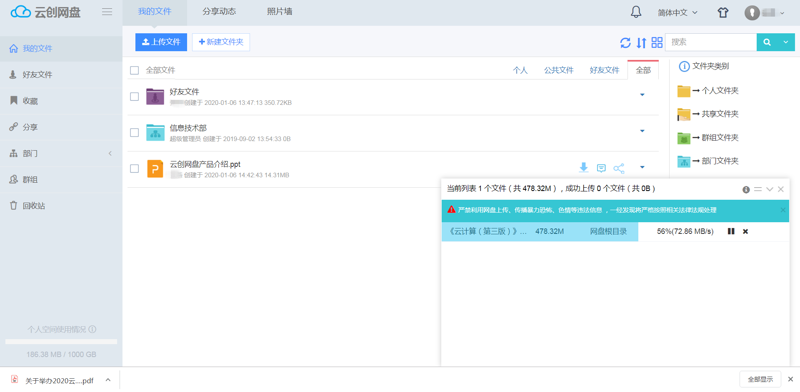Image resolution: width=800 pixels, height=392 pixels.
Task: Open comments for 云创网盘产品介绍.ppt
Action: (x=601, y=168)
